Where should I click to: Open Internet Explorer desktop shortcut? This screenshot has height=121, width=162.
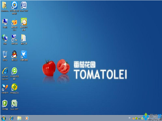[x=5, y=71]
